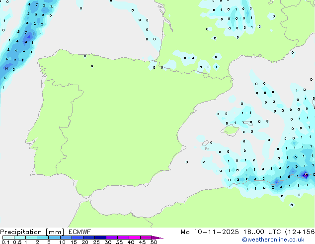The height and width of the screenshot is (244, 315).
Task: Click the '14' precipitation value over Atlantic
Action: click(x=6, y=68)
